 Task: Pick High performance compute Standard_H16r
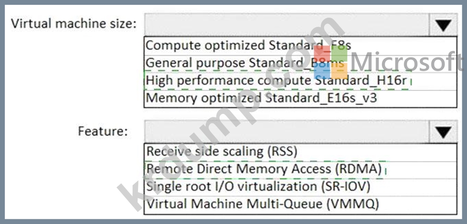pyautogui.click(x=300, y=81)
